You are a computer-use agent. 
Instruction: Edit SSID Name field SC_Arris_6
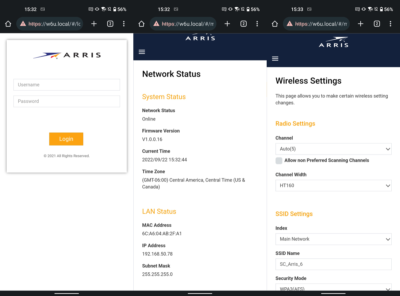333,264
